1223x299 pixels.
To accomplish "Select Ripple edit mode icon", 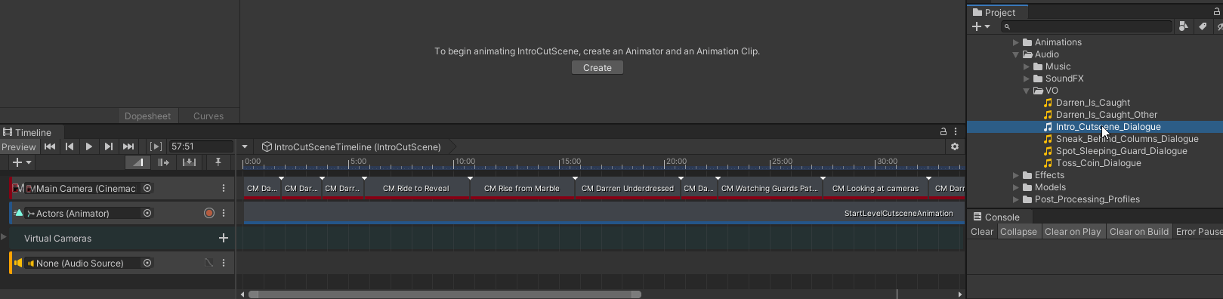I will [x=163, y=162].
